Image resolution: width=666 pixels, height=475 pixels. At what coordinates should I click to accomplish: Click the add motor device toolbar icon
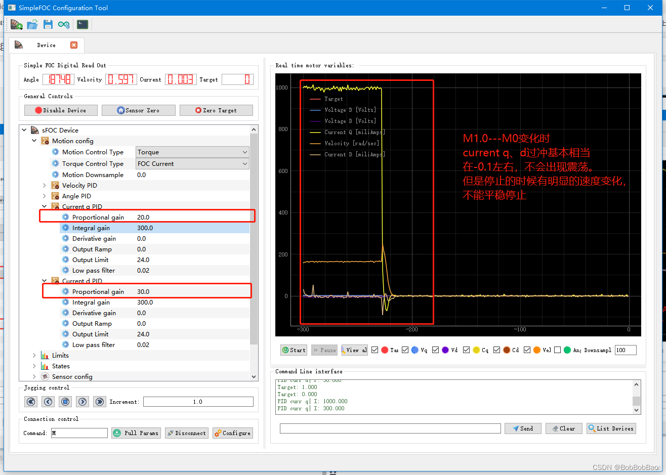tap(16, 24)
